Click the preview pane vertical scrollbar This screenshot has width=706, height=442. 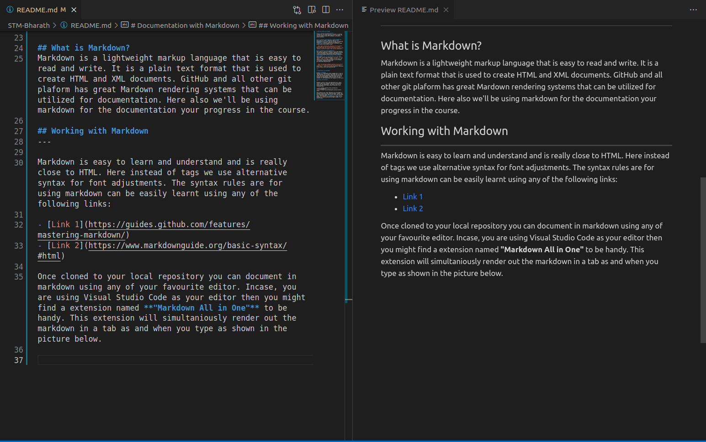point(703,260)
